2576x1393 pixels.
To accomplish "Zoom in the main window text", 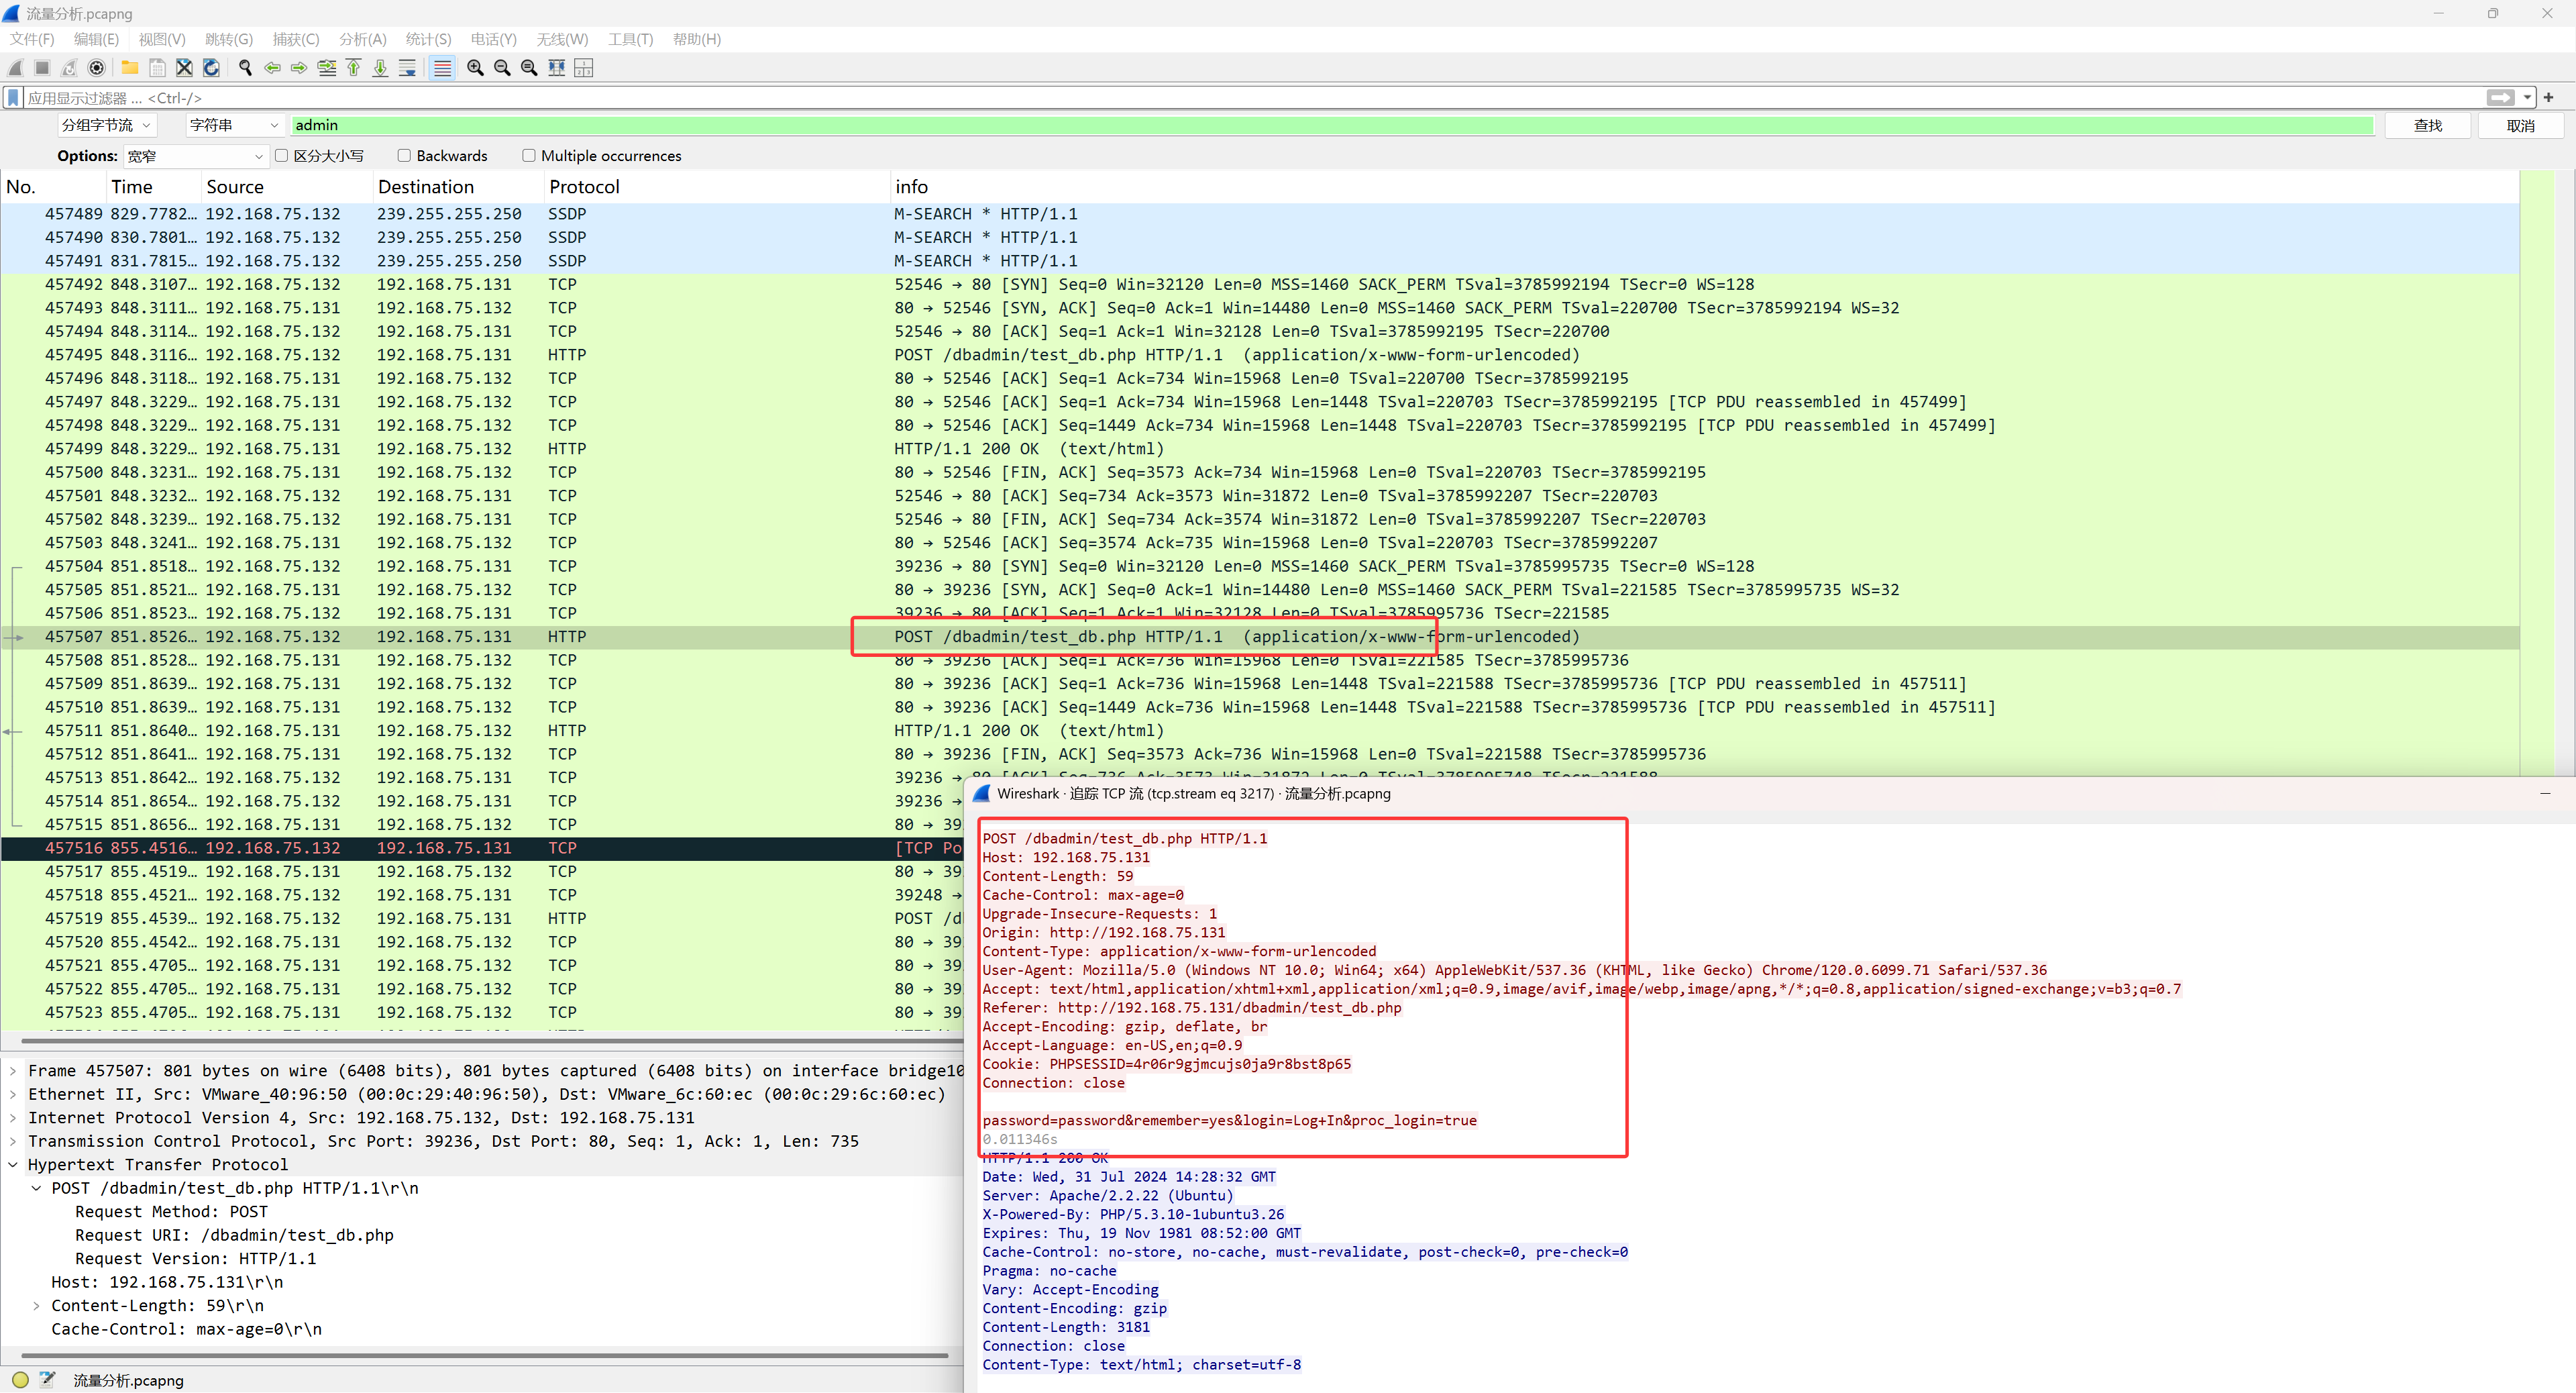I will tap(475, 68).
